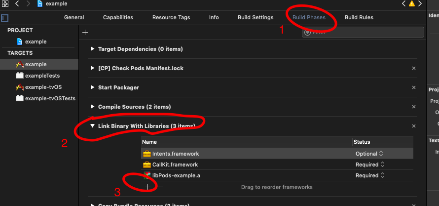Expand the Start Packager section
The image size is (439, 206).
click(92, 87)
